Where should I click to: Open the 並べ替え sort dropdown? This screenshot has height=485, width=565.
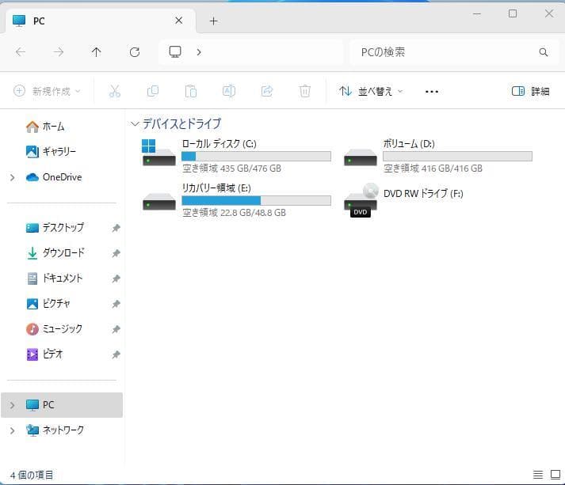[371, 91]
